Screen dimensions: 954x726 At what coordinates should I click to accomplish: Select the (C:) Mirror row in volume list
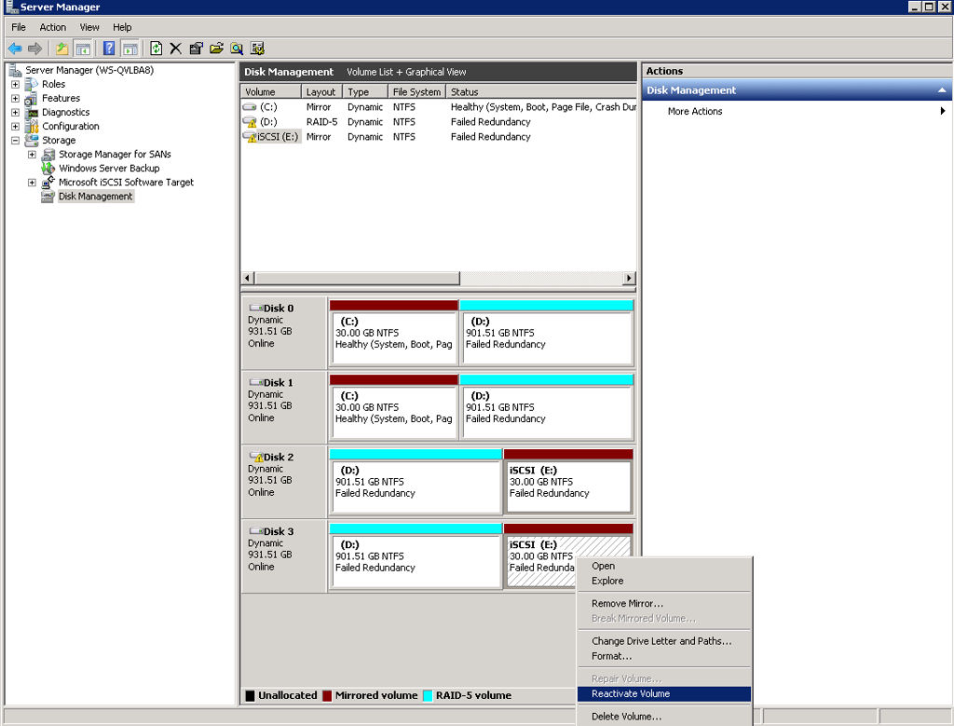[x=438, y=107]
